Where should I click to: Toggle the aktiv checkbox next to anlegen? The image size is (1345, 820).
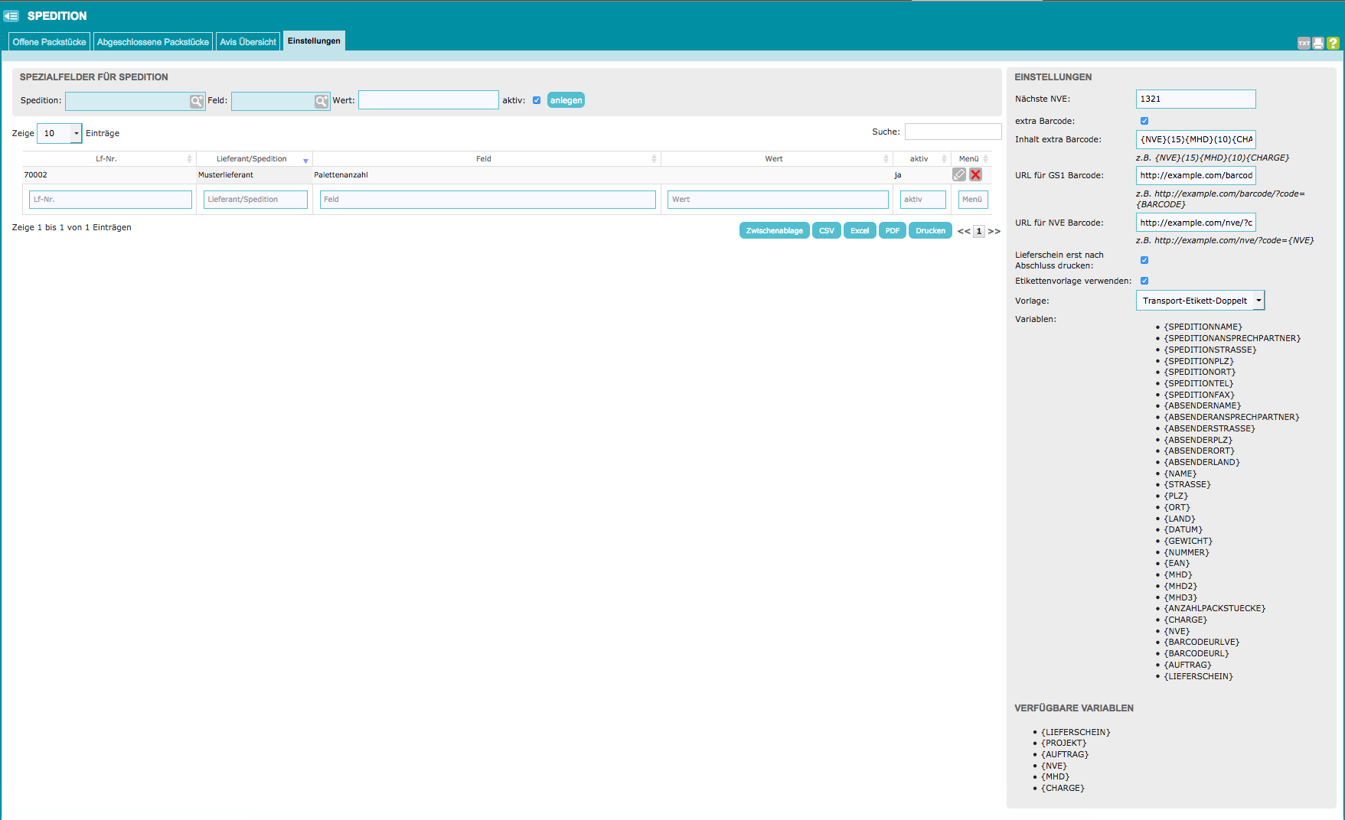point(537,100)
